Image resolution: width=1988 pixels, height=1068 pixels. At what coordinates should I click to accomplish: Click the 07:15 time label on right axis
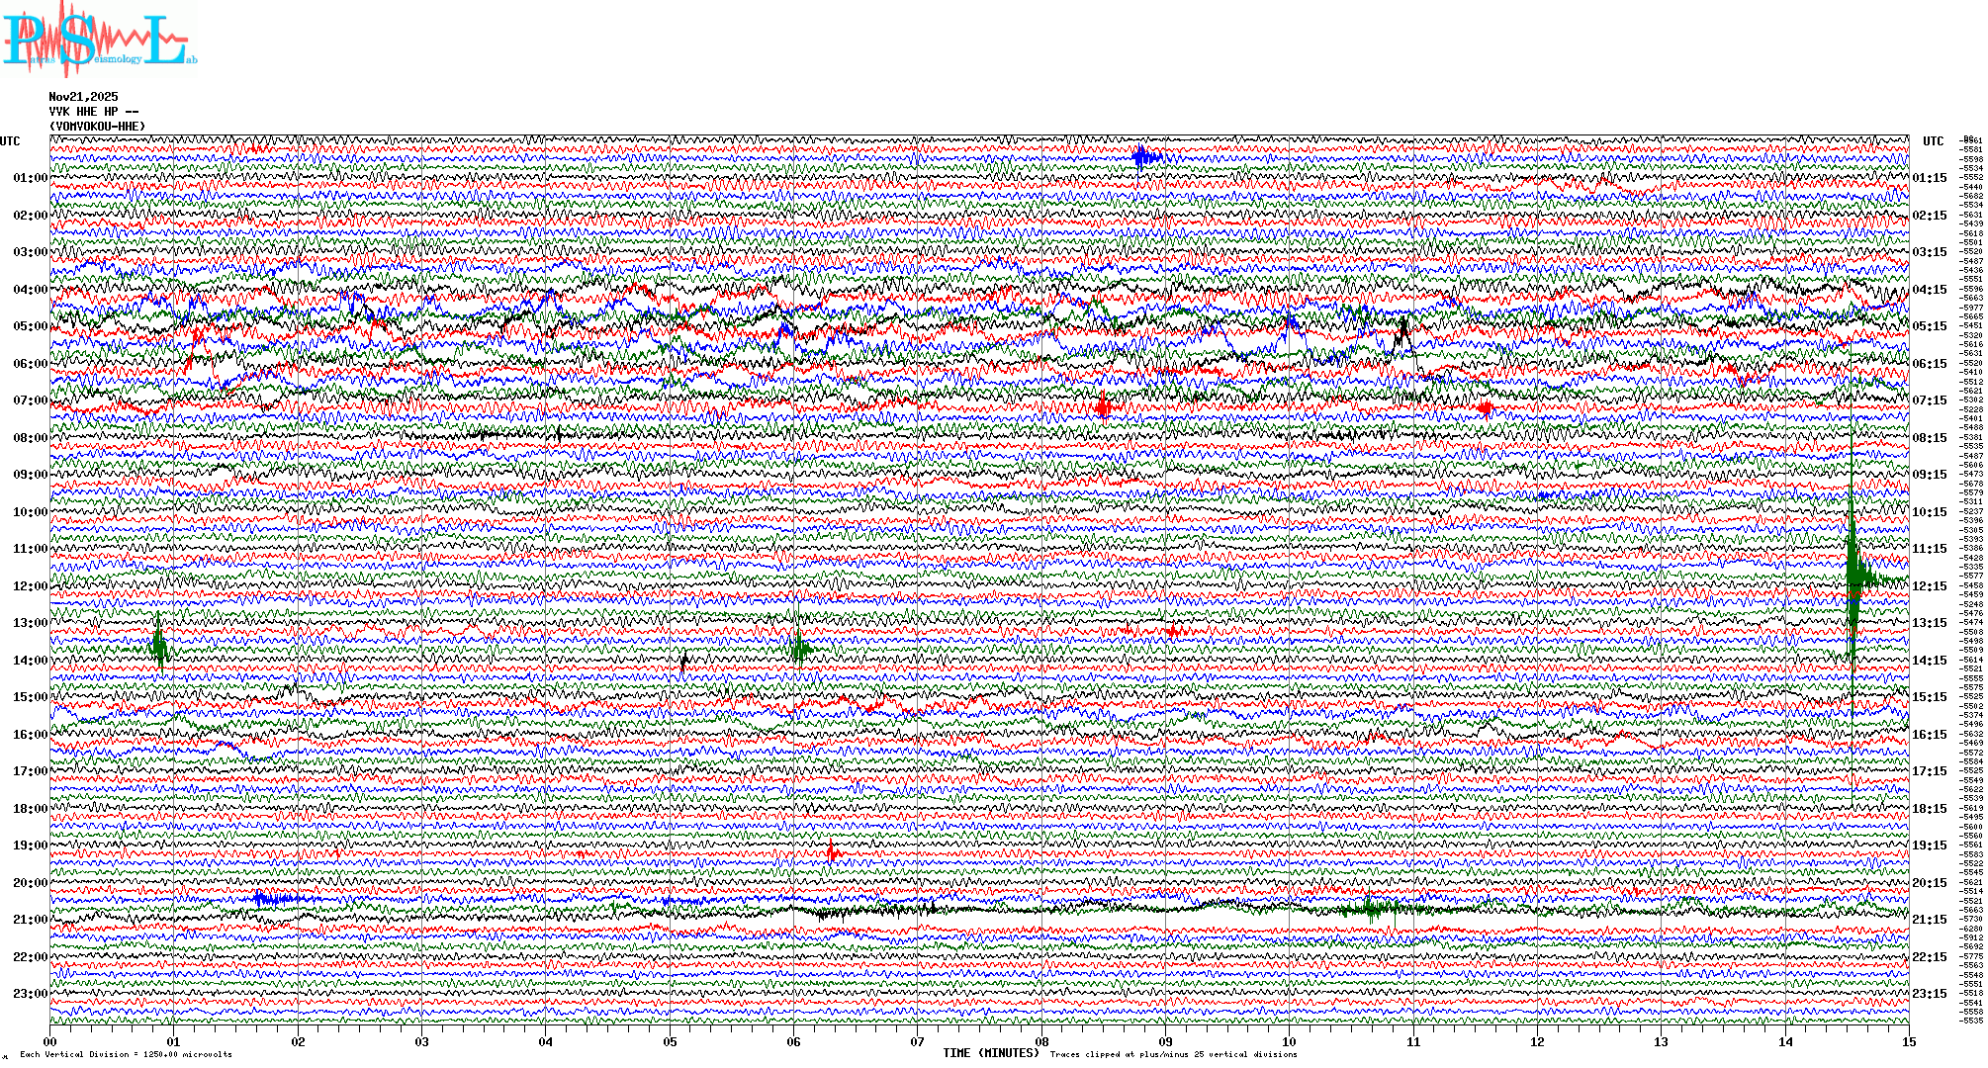point(1930,400)
